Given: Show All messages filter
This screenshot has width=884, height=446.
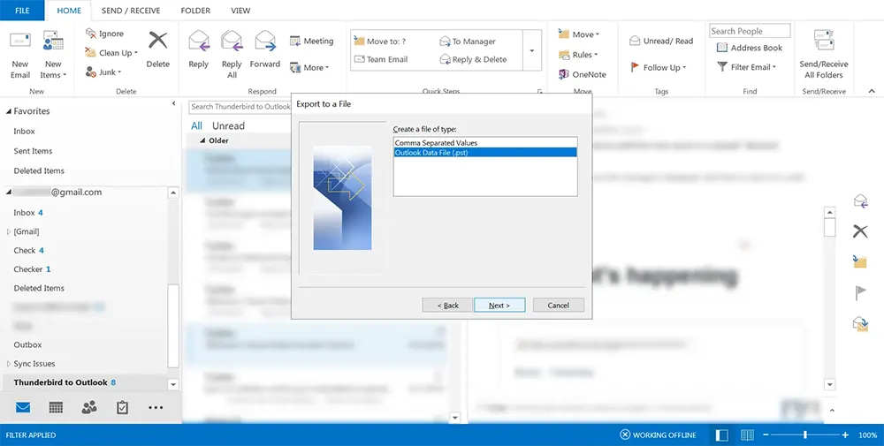Looking at the screenshot, I should pos(196,126).
